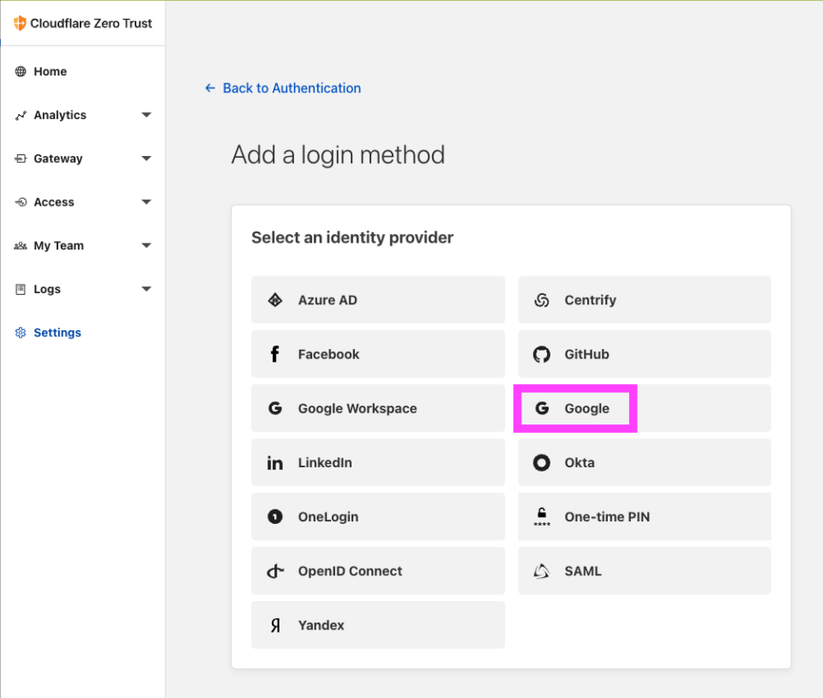
Task: Pick Yandex as login method
Action: 378,625
